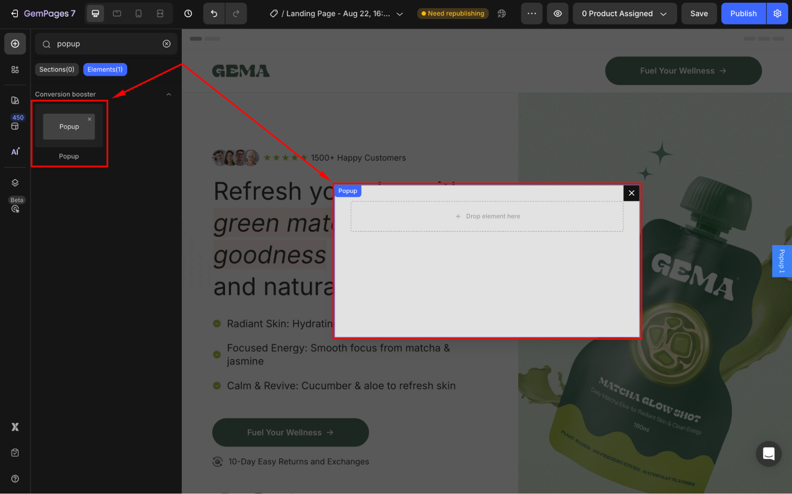Click the version history clock icon
This screenshot has height=494, width=792.
point(188,13)
